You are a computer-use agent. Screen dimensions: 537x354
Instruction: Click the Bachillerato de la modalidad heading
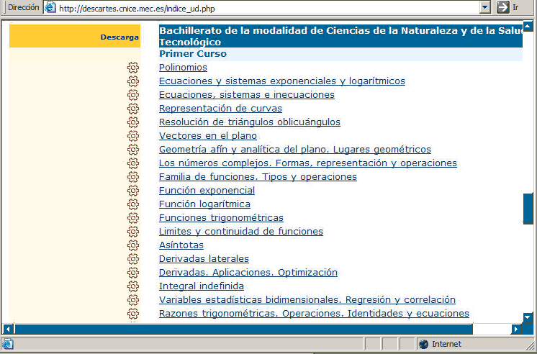pyautogui.click(x=340, y=36)
